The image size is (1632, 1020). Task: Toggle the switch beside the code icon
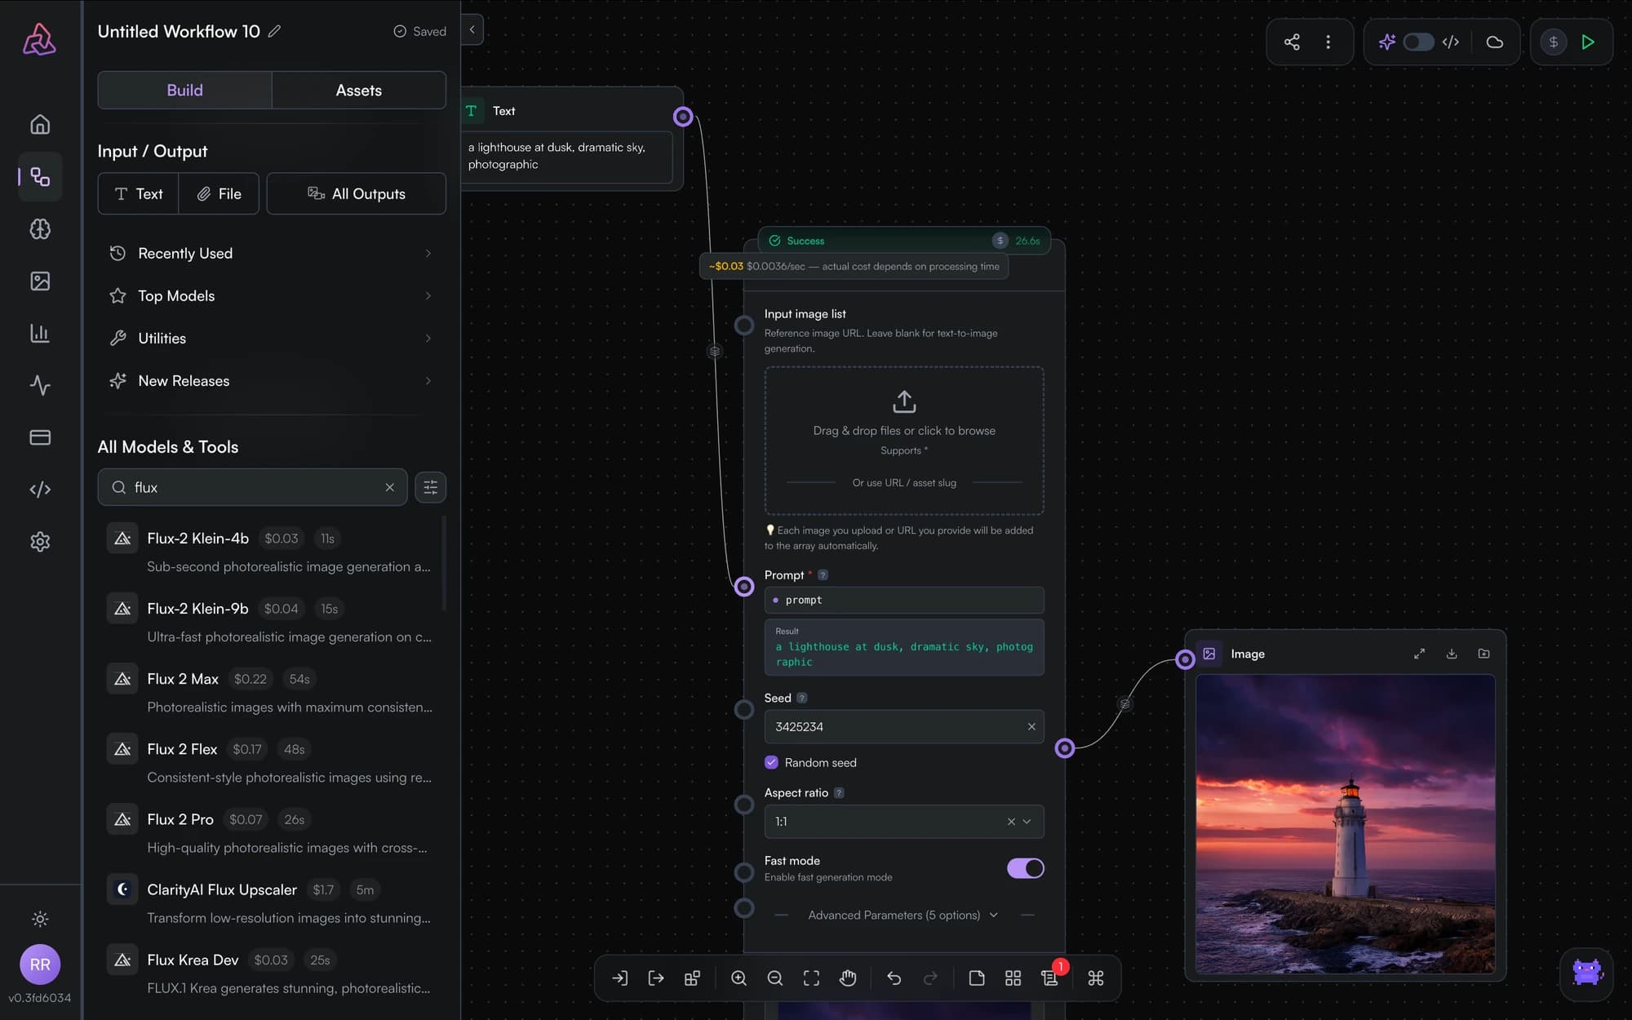[x=1418, y=42]
